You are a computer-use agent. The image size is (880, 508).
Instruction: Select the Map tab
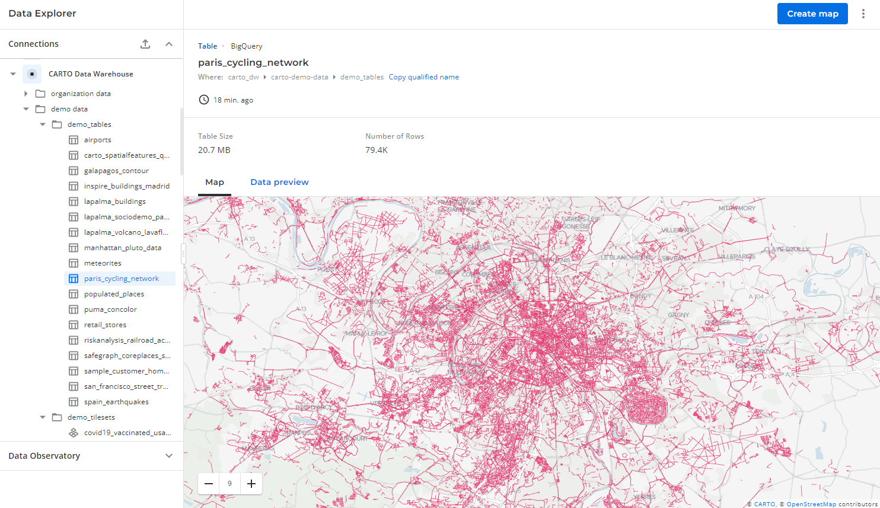click(215, 182)
